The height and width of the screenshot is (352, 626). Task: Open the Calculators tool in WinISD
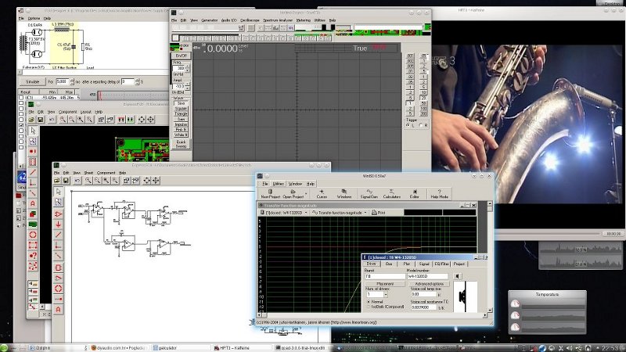392,193
